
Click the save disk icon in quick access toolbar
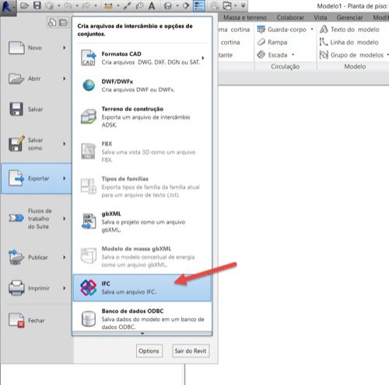coord(37,5)
